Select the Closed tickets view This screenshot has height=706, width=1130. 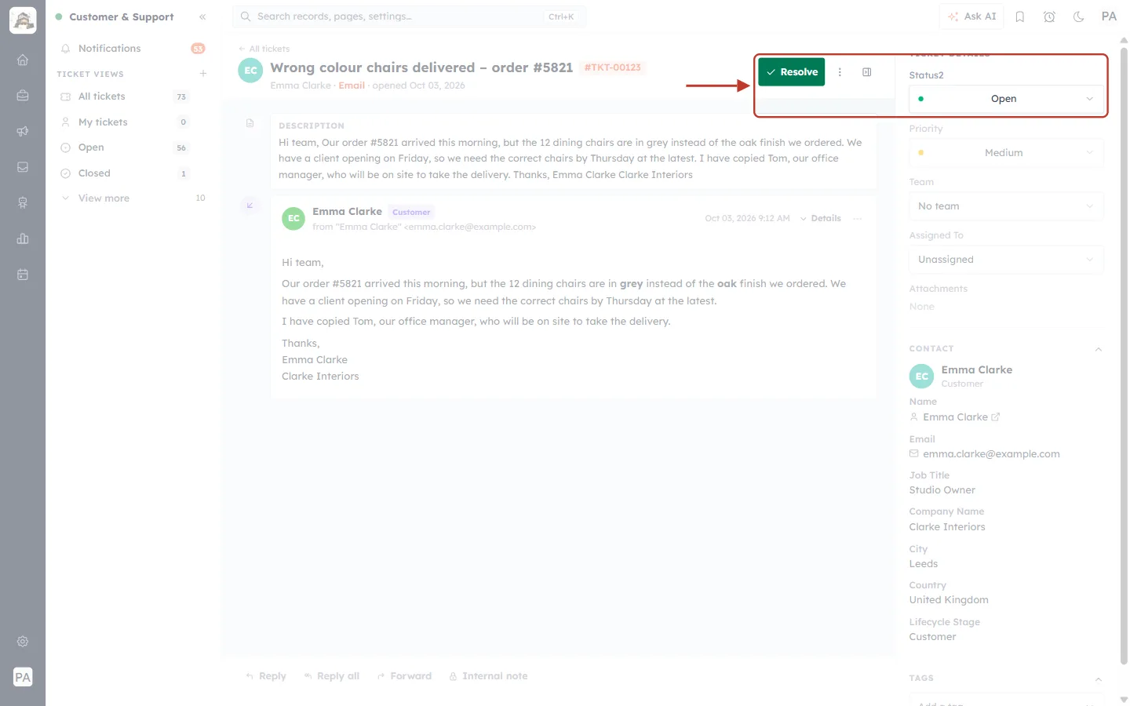[x=133, y=173]
